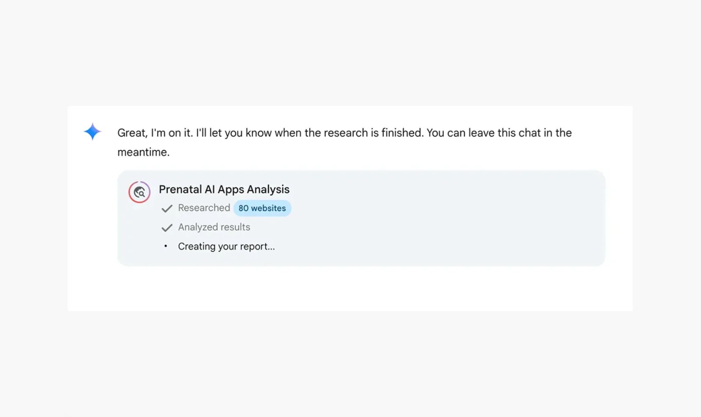Select the Researched step label
Screen dimensions: 701x417
[x=204, y=208]
